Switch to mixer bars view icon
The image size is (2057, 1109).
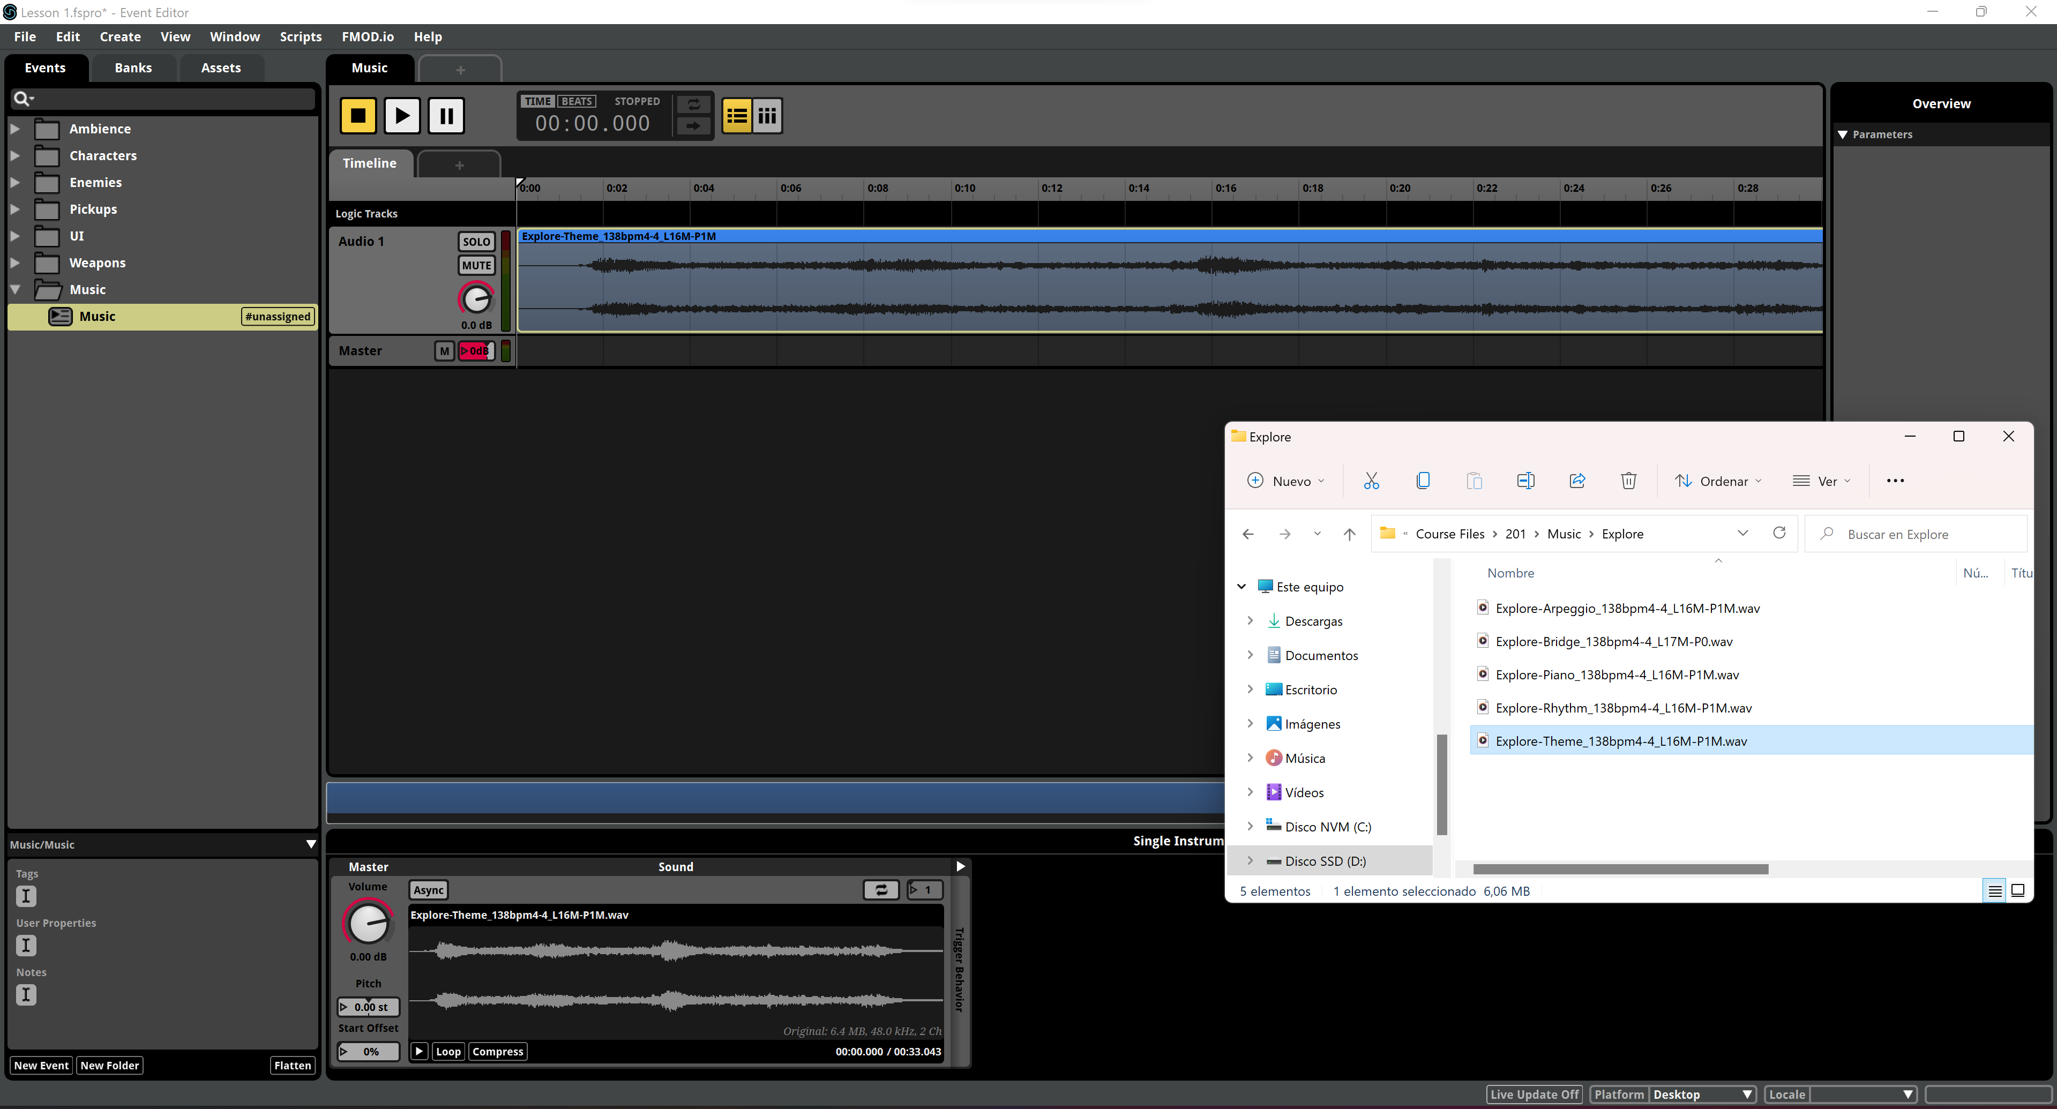coord(767,117)
